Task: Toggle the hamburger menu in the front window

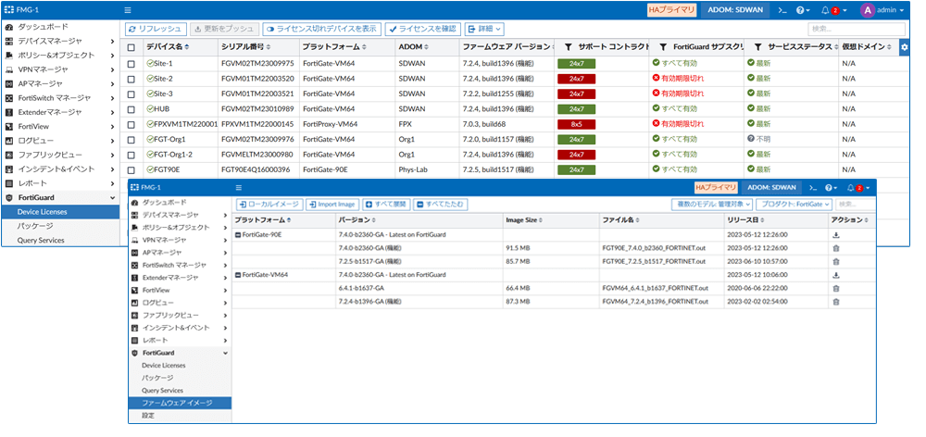Action: click(x=239, y=187)
